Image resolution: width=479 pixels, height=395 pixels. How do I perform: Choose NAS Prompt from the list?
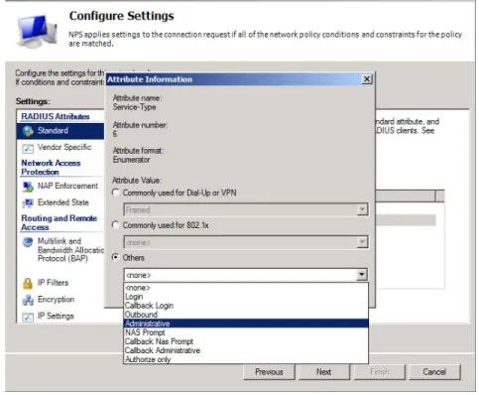pos(246,332)
